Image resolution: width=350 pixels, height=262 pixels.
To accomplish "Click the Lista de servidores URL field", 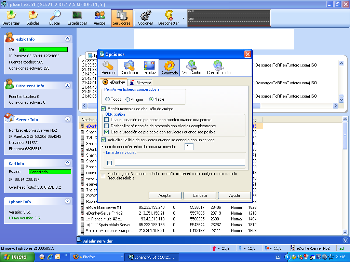I will pos(180,162).
